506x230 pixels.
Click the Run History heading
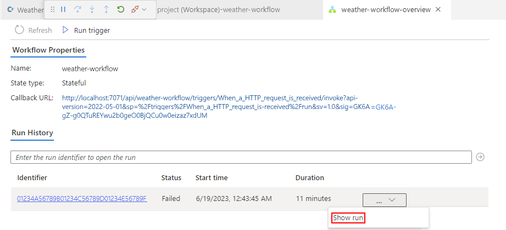coord(32,133)
